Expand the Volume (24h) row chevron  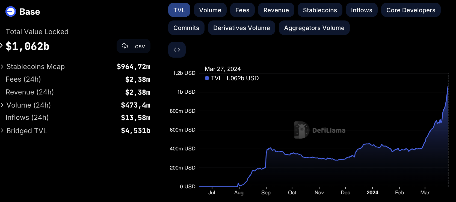pyautogui.click(x=2, y=105)
